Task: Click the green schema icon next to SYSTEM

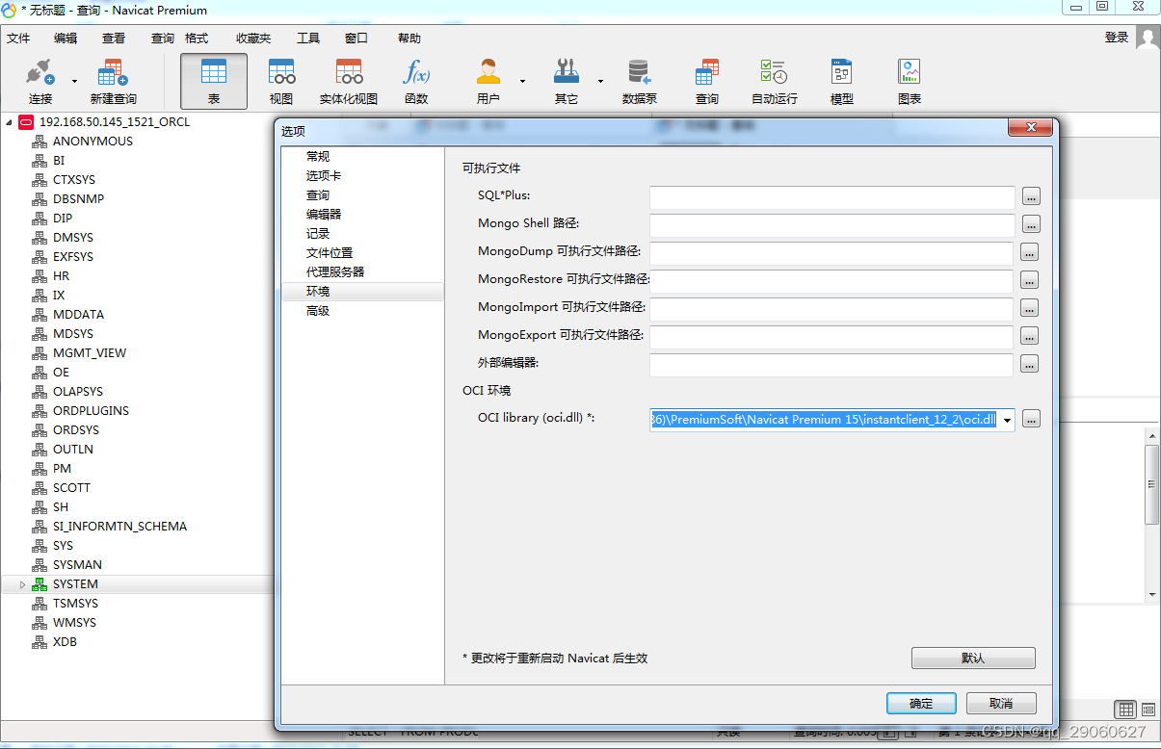Action: (40, 584)
